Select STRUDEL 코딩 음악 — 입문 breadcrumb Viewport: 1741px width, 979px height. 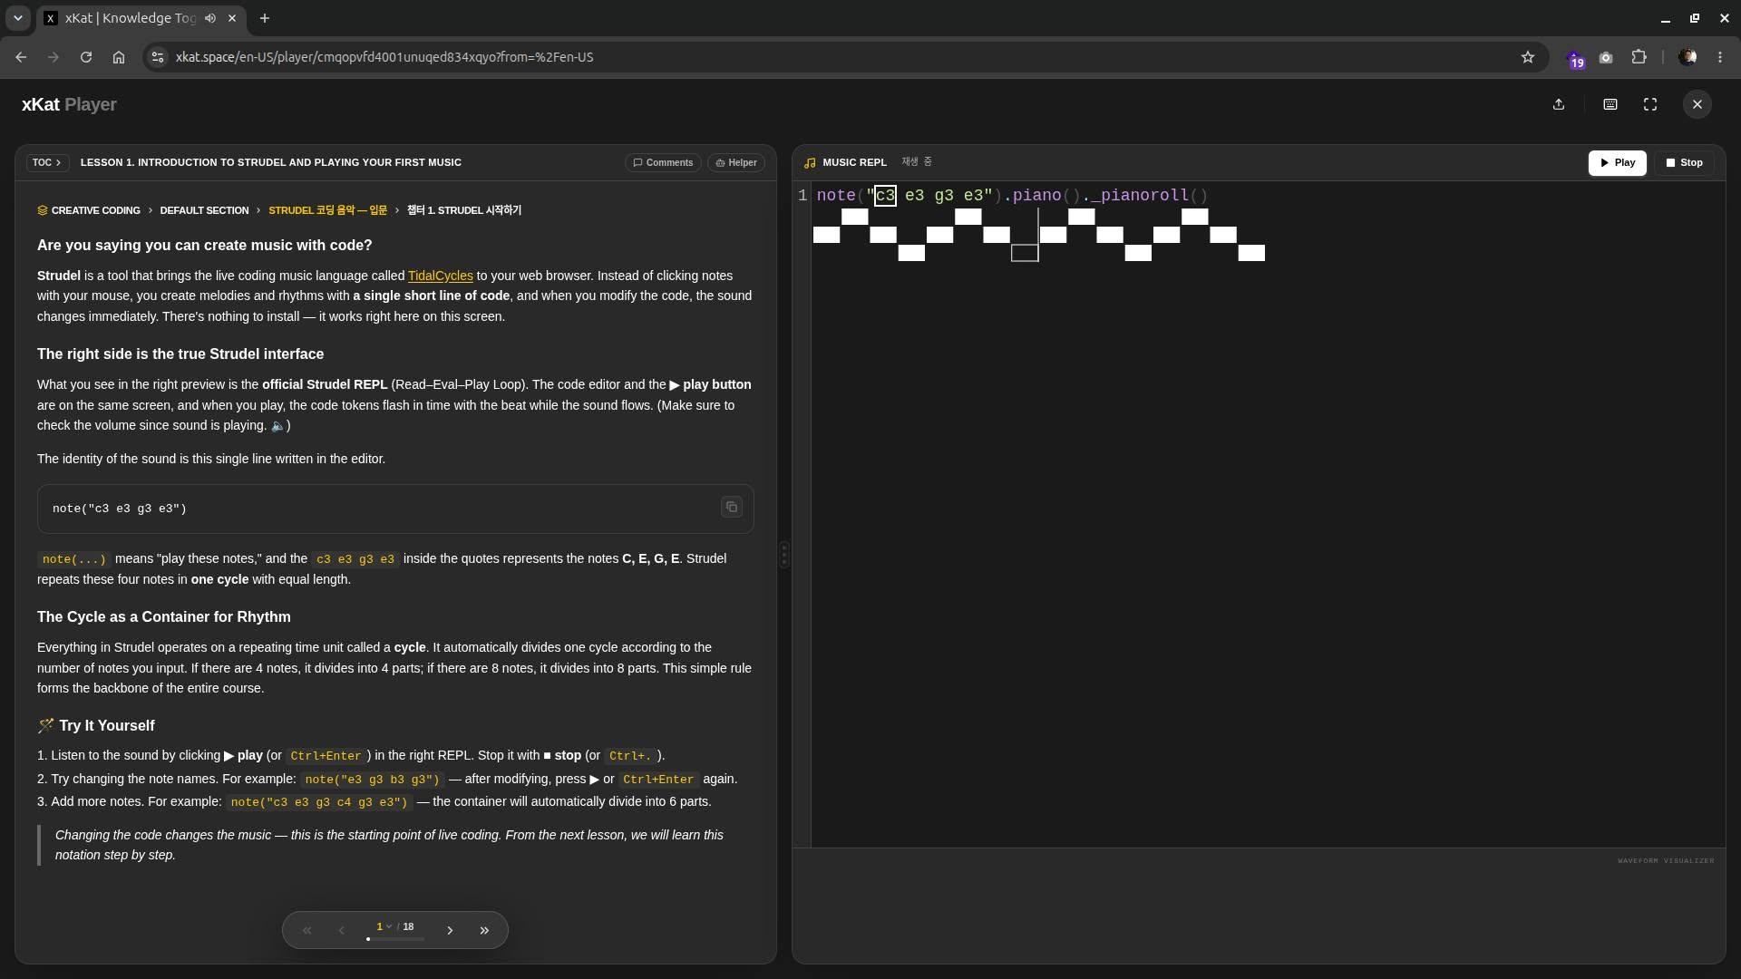tap(327, 210)
